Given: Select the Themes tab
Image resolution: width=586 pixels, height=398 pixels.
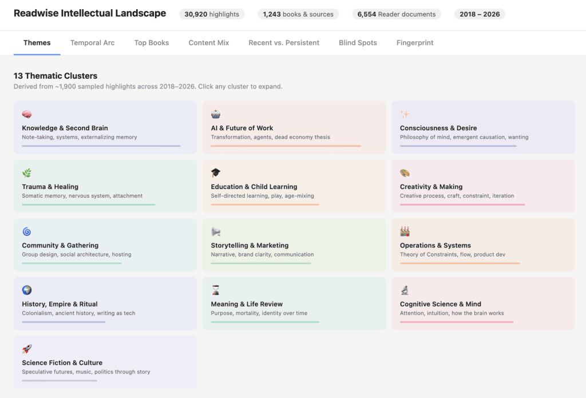Looking at the screenshot, I should 37,43.
